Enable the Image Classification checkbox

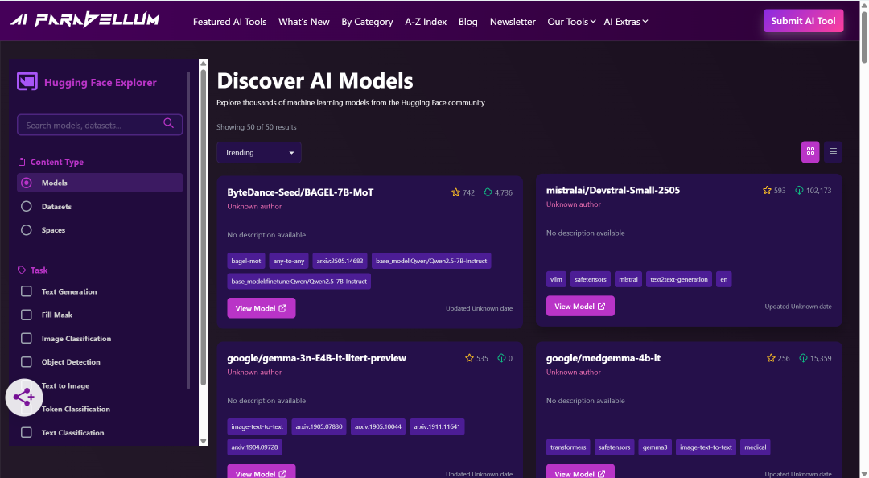click(x=26, y=338)
